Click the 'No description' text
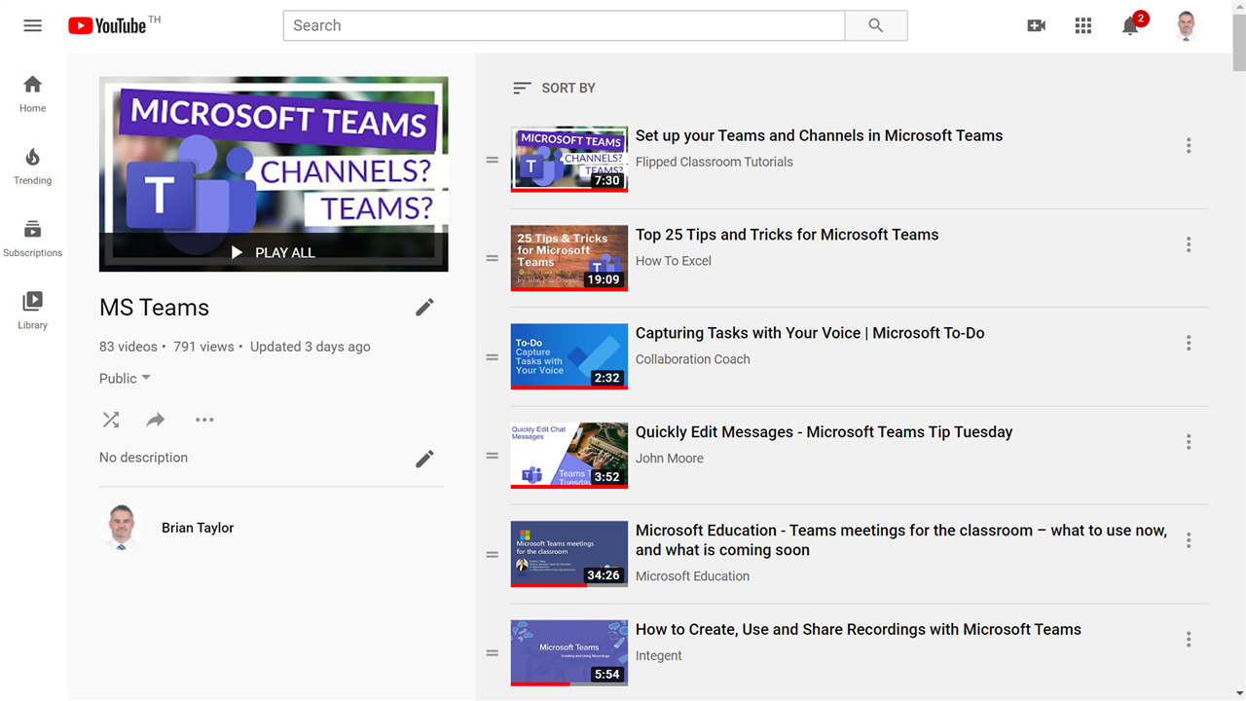This screenshot has width=1246, height=701. pyautogui.click(x=144, y=458)
